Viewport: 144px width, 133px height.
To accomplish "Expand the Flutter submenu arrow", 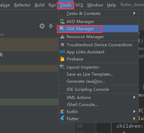I will (134, 118).
